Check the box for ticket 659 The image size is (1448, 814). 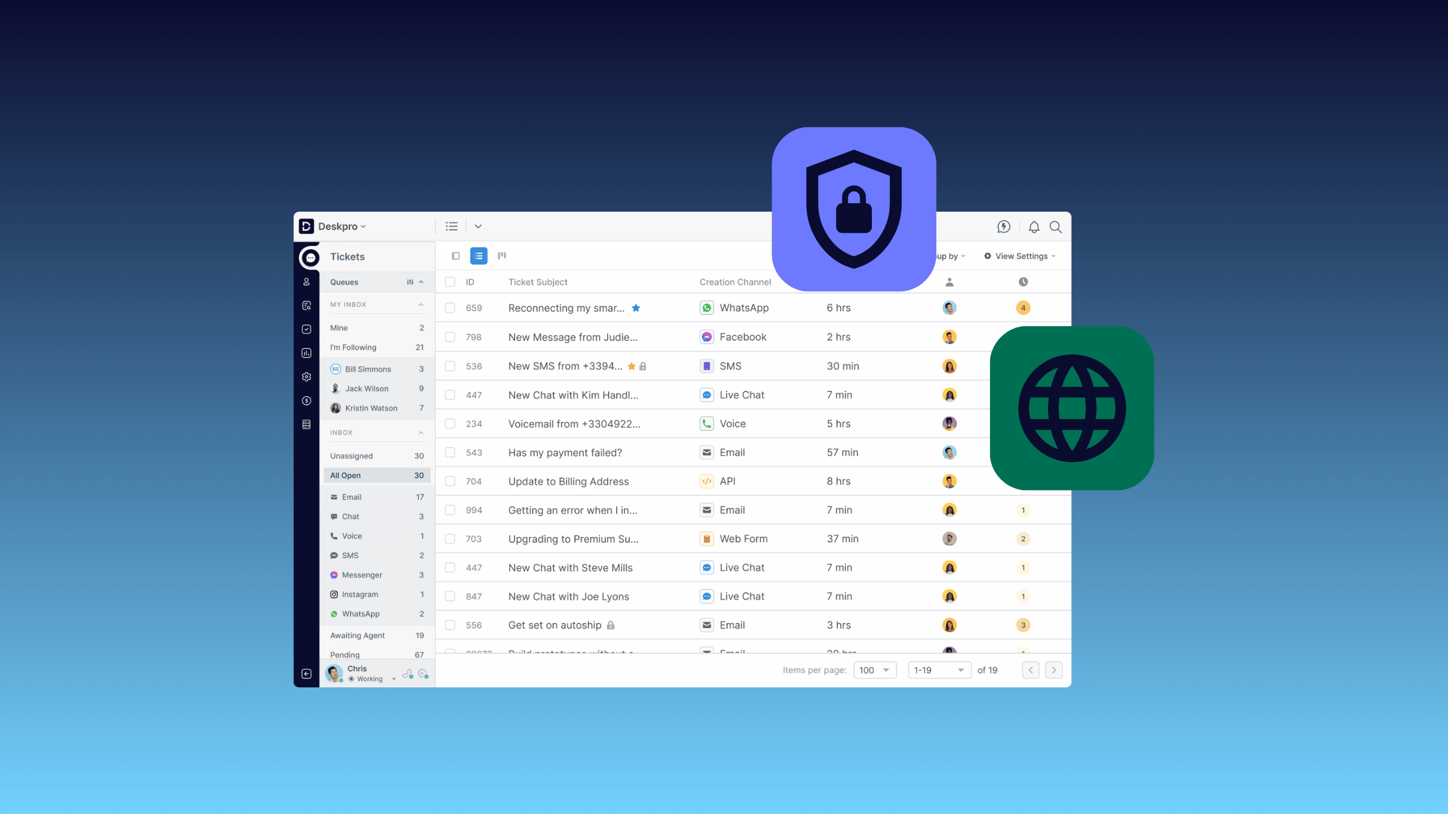tap(450, 308)
